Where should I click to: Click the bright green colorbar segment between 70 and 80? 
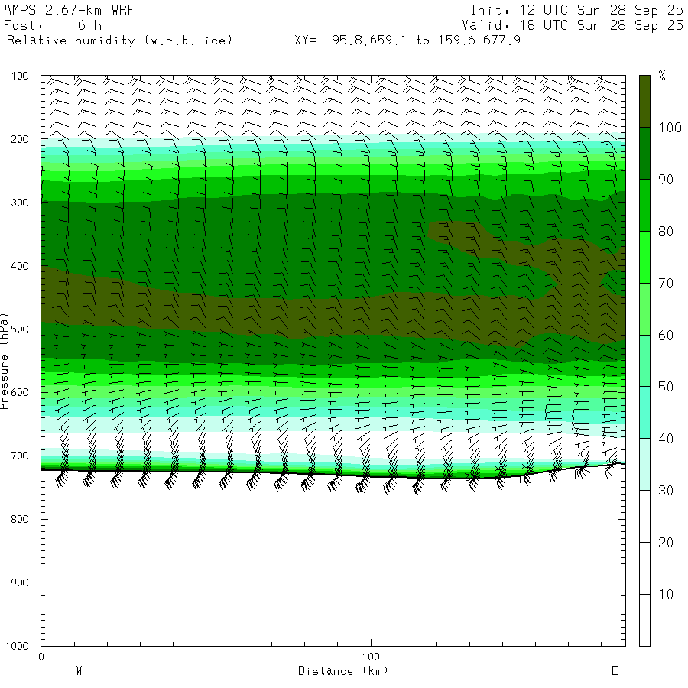[x=644, y=257]
